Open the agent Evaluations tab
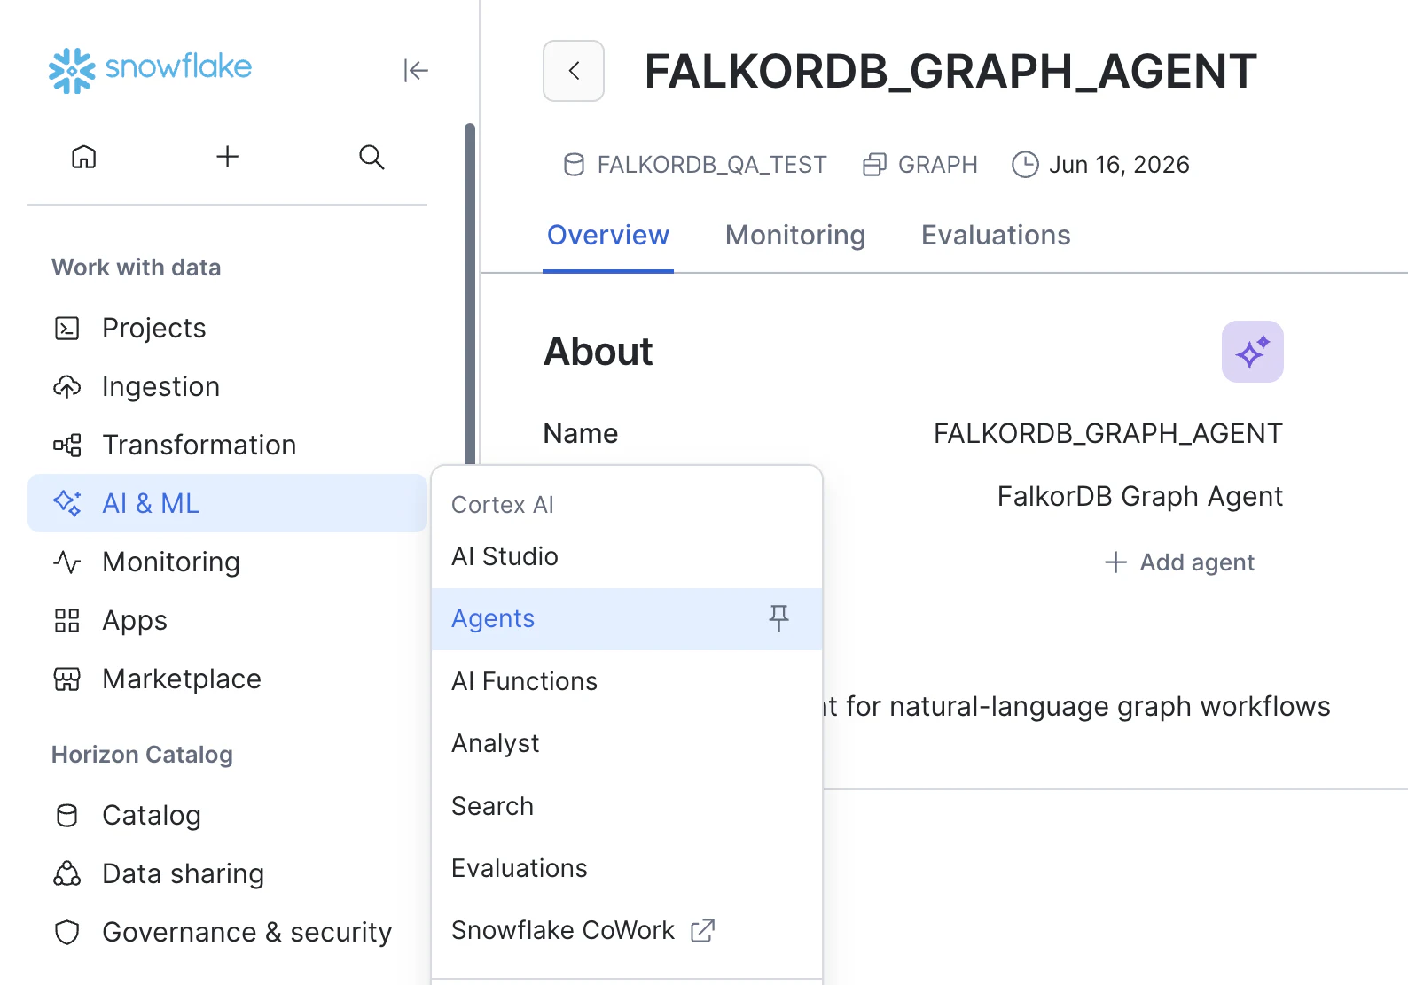The height and width of the screenshot is (985, 1408). (996, 235)
